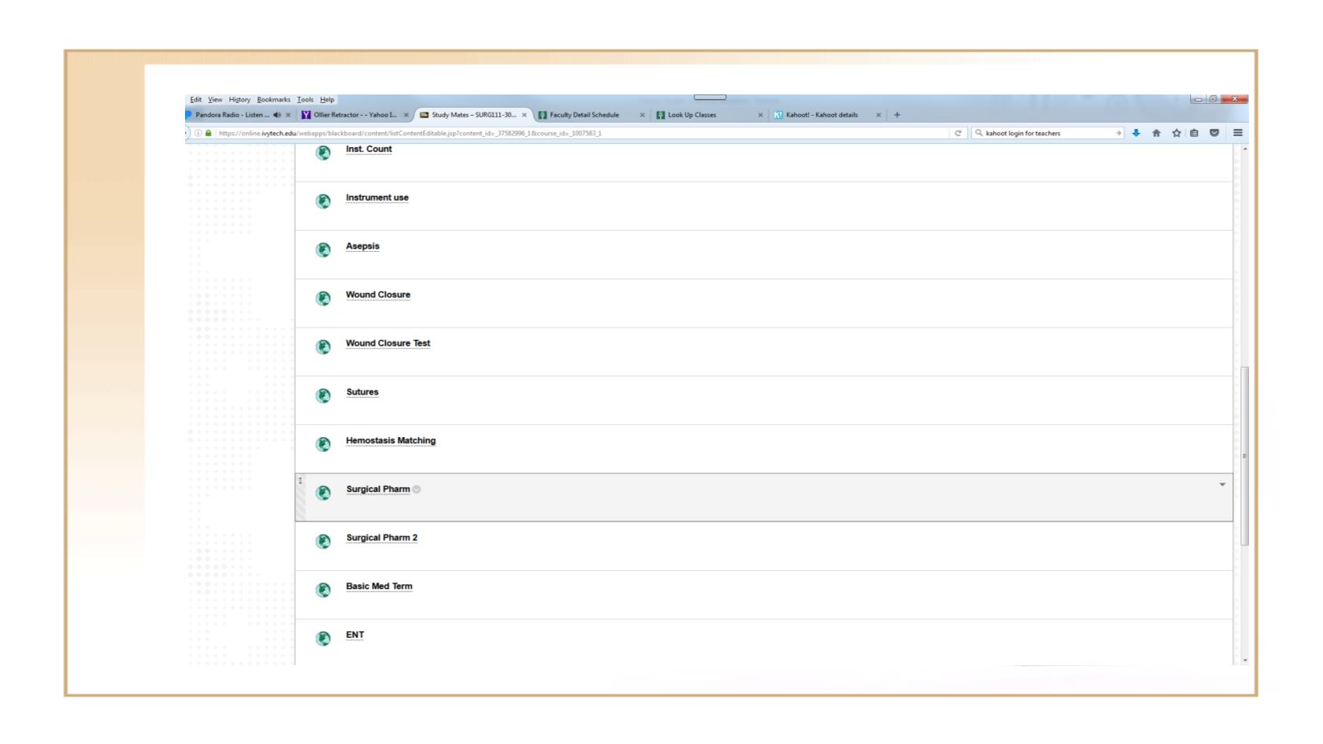Click the globe icon next to Sutures
Screen dimensions: 1323x744
pyautogui.click(x=323, y=395)
